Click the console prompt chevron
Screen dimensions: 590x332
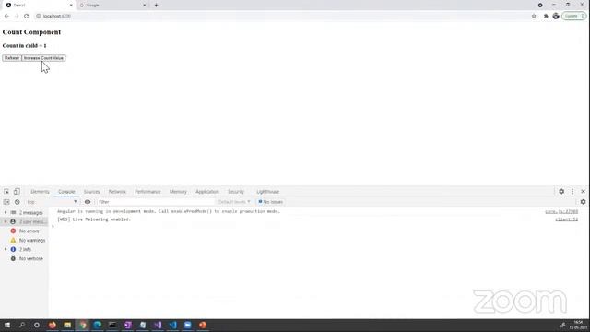(53, 226)
